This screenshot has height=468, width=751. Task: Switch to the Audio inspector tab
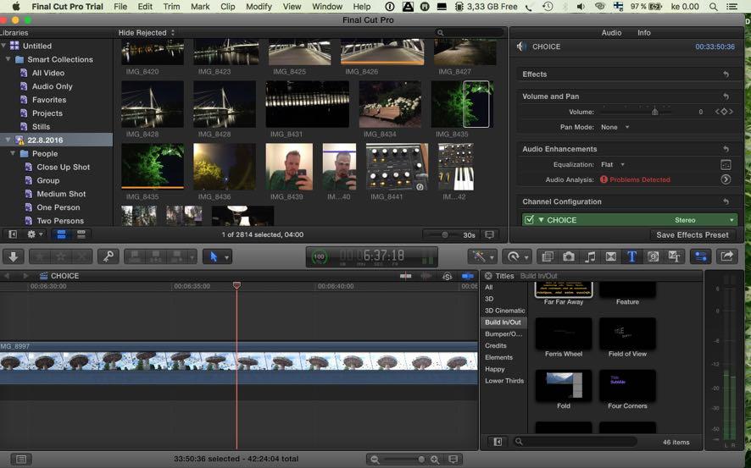click(611, 32)
